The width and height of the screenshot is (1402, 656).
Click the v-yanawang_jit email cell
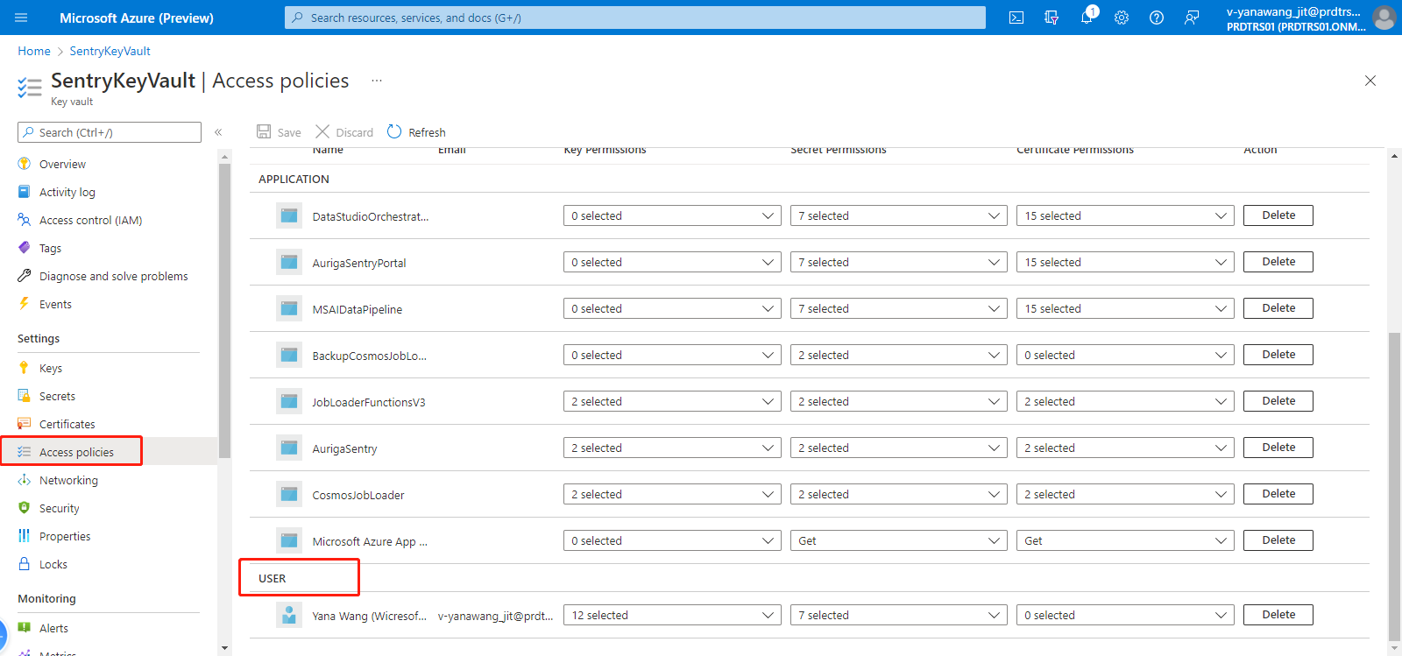(495, 616)
